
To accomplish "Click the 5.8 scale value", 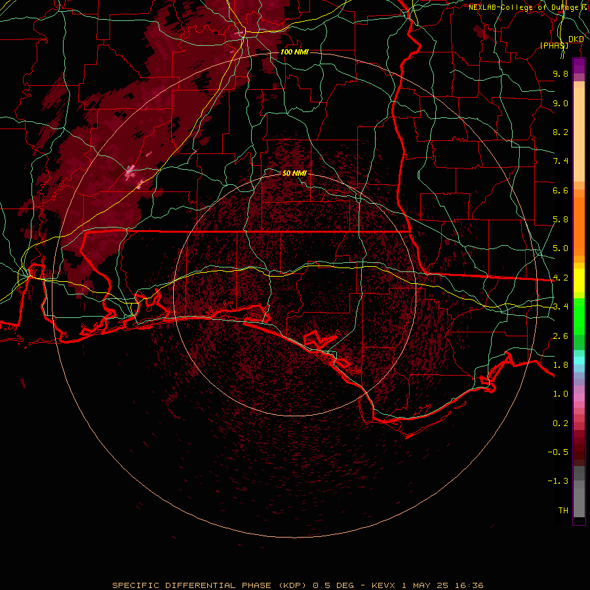I will click(560, 220).
